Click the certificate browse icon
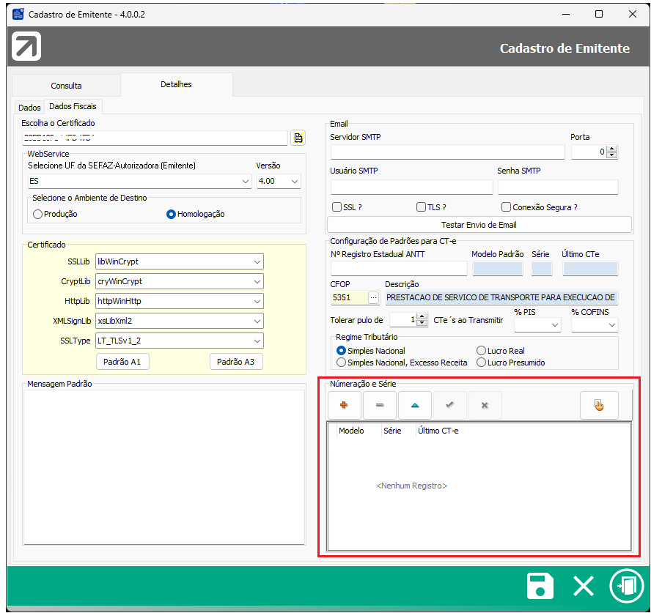The width and height of the screenshot is (651, 613). 298,138
